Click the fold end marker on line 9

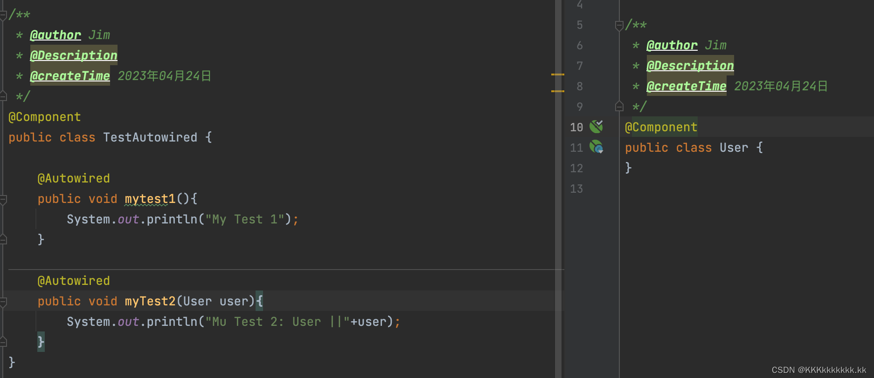619,106
